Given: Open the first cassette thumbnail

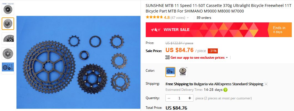Looking at the screenshot, I should (x=8, y=9).
